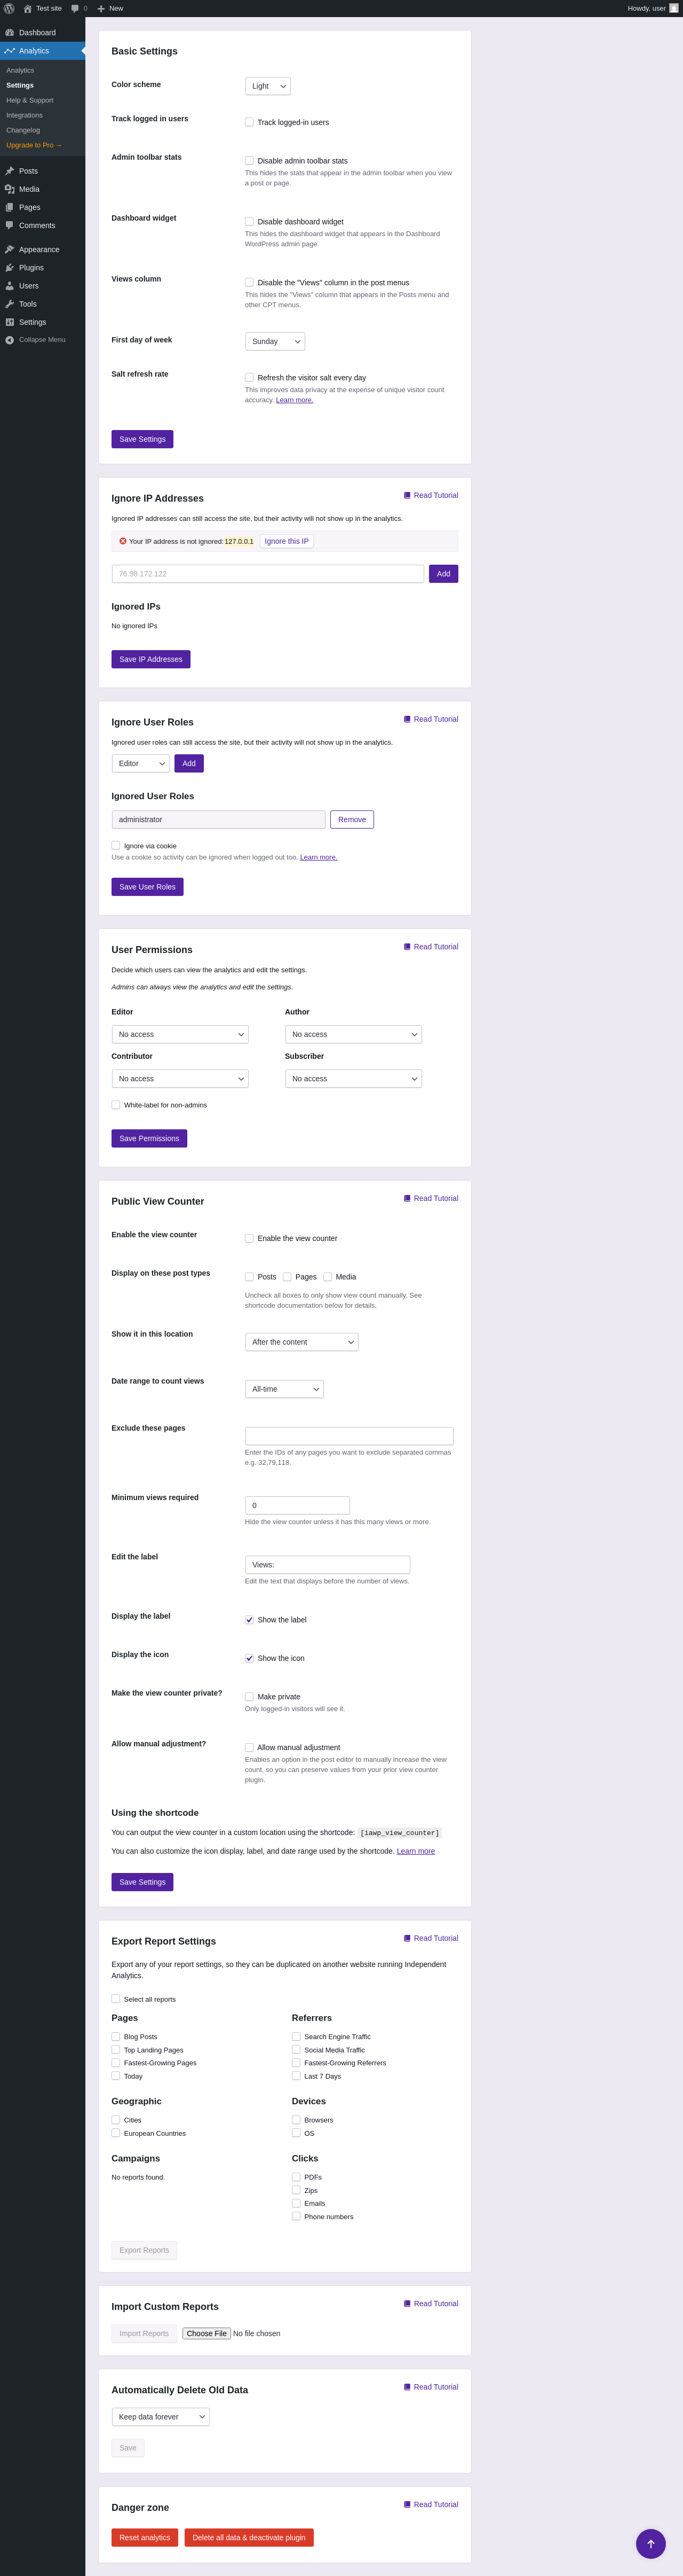Go to Integrations in the Analytics submenu

tap(24, 115)
